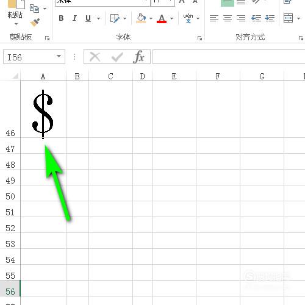Open the Alignment (对齐方式) dialog launcher

pyautogui.click(x=301, y=38)
